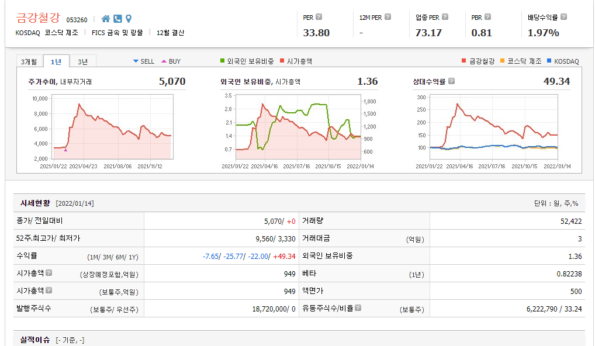Click relative return value 49.34
595x346 pixels.
click(x=556, y=81)
